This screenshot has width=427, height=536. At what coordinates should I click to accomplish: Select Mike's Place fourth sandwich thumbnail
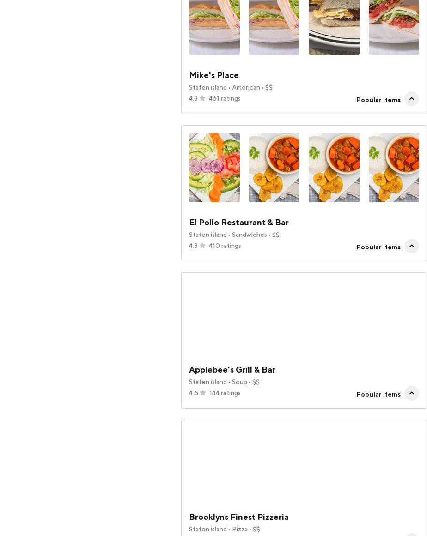coord(394,27)
